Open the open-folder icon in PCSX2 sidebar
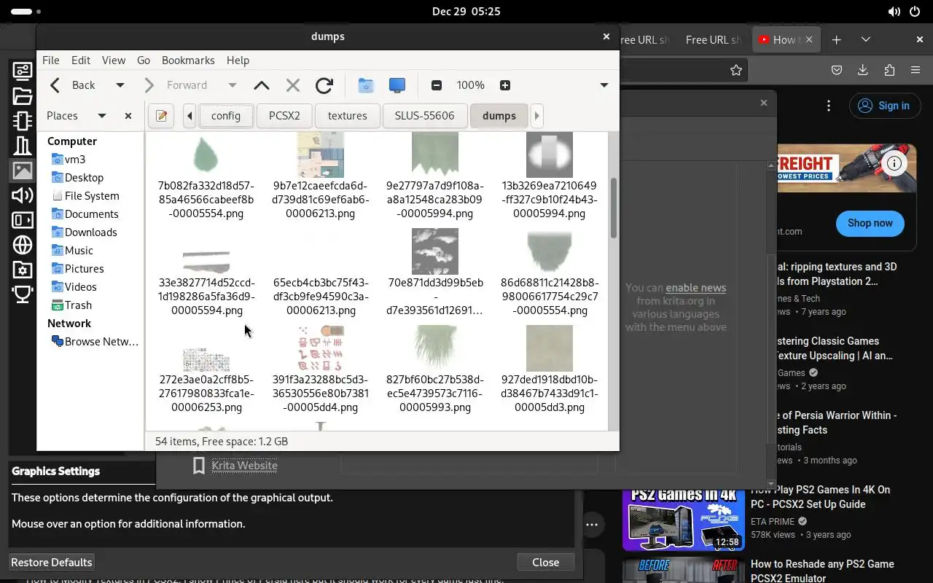933x583 pixels. (23, 95)
